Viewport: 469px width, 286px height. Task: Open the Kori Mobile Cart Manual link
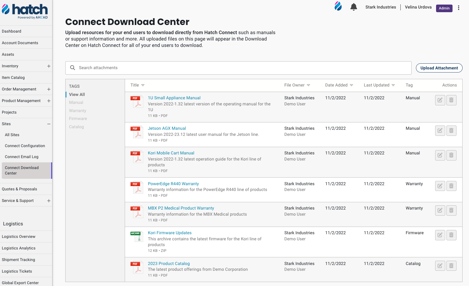click(x=171, y=153)
